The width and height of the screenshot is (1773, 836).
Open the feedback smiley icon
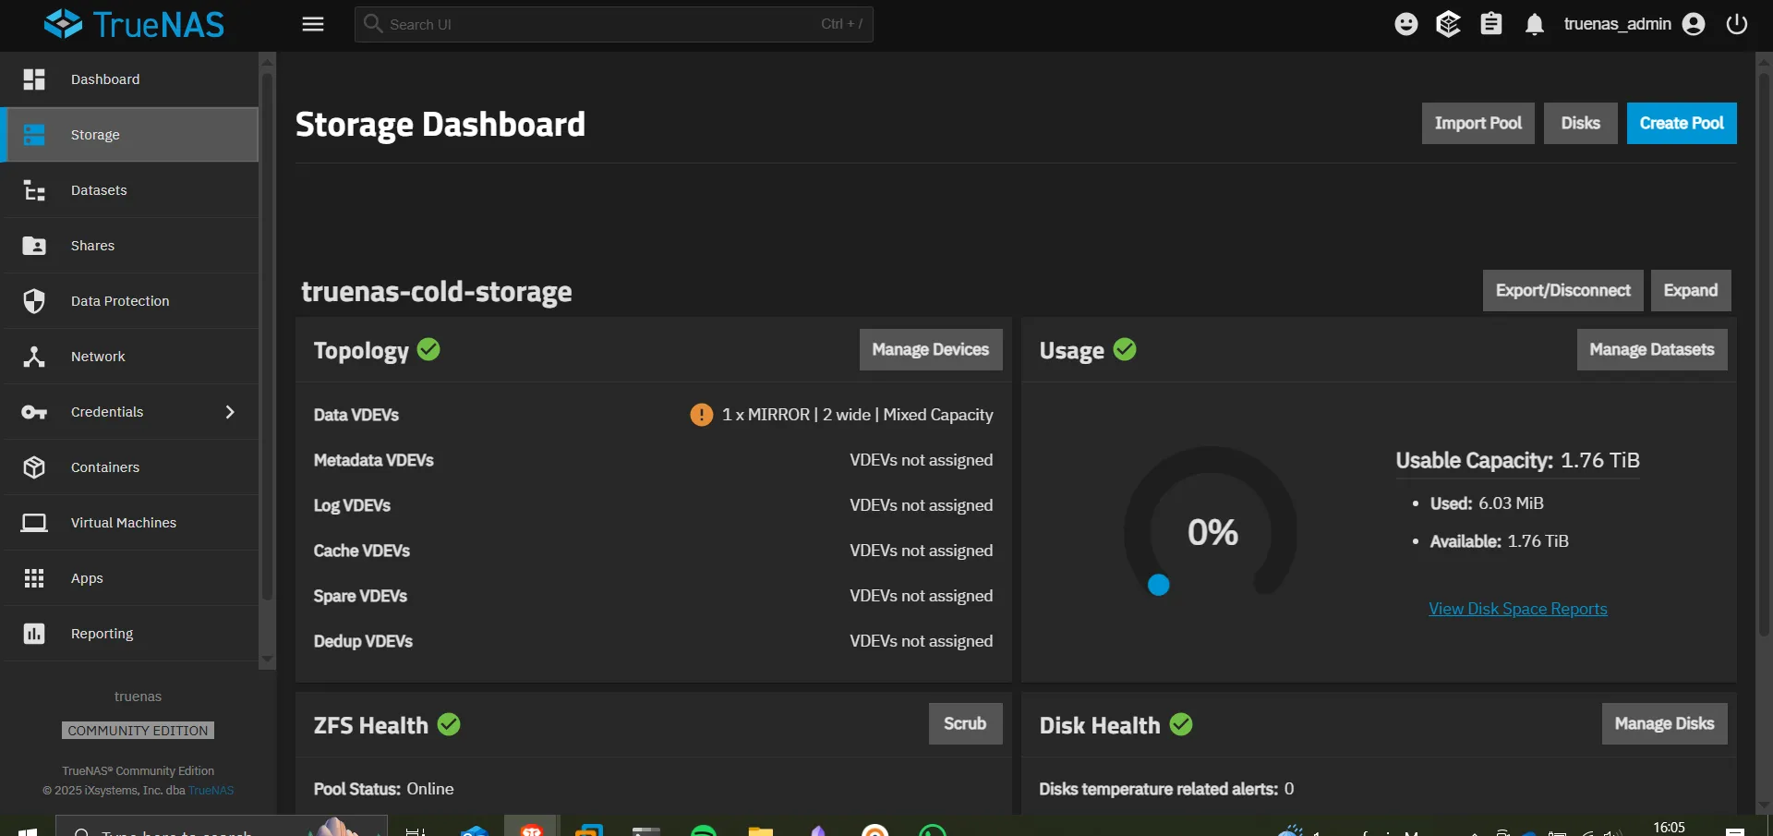coord(1405,24)
